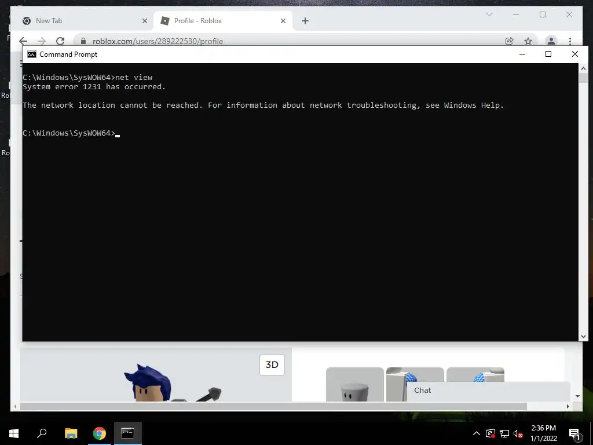This screenshot has height=445, width=593.
Task: Open the Roblox Chat panel
Action: point(488,391)
